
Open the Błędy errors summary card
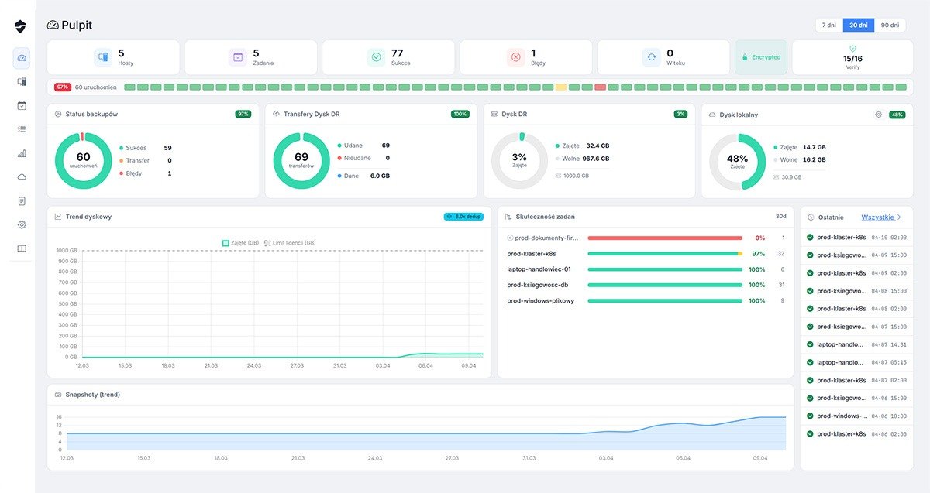[525, 57]
